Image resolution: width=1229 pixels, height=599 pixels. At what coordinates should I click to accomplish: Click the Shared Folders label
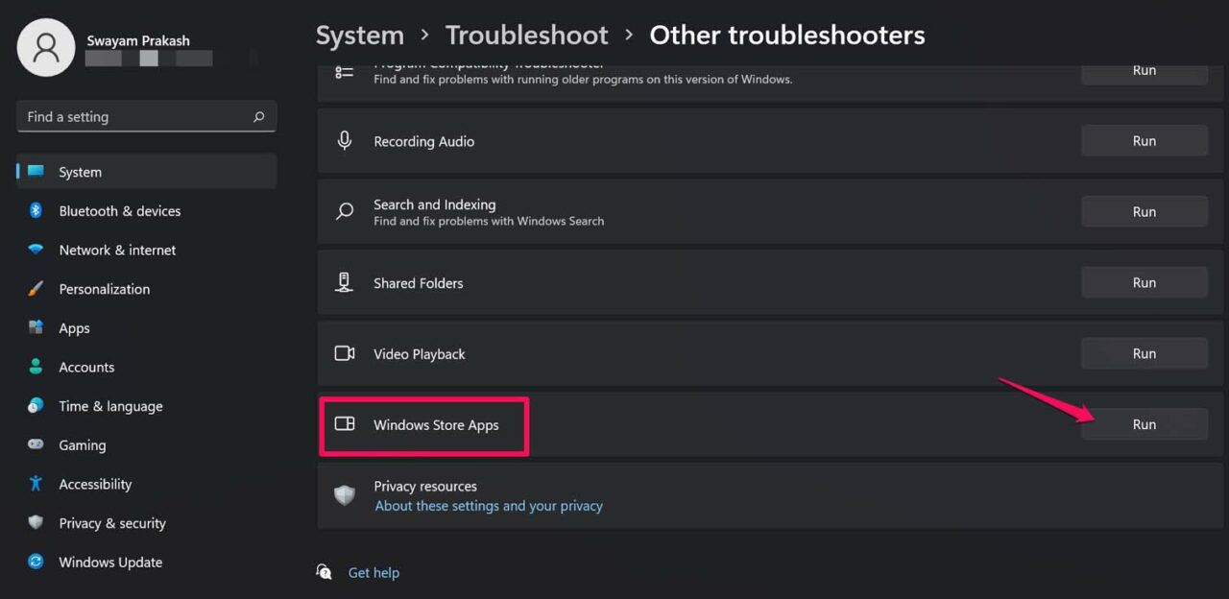418,283
